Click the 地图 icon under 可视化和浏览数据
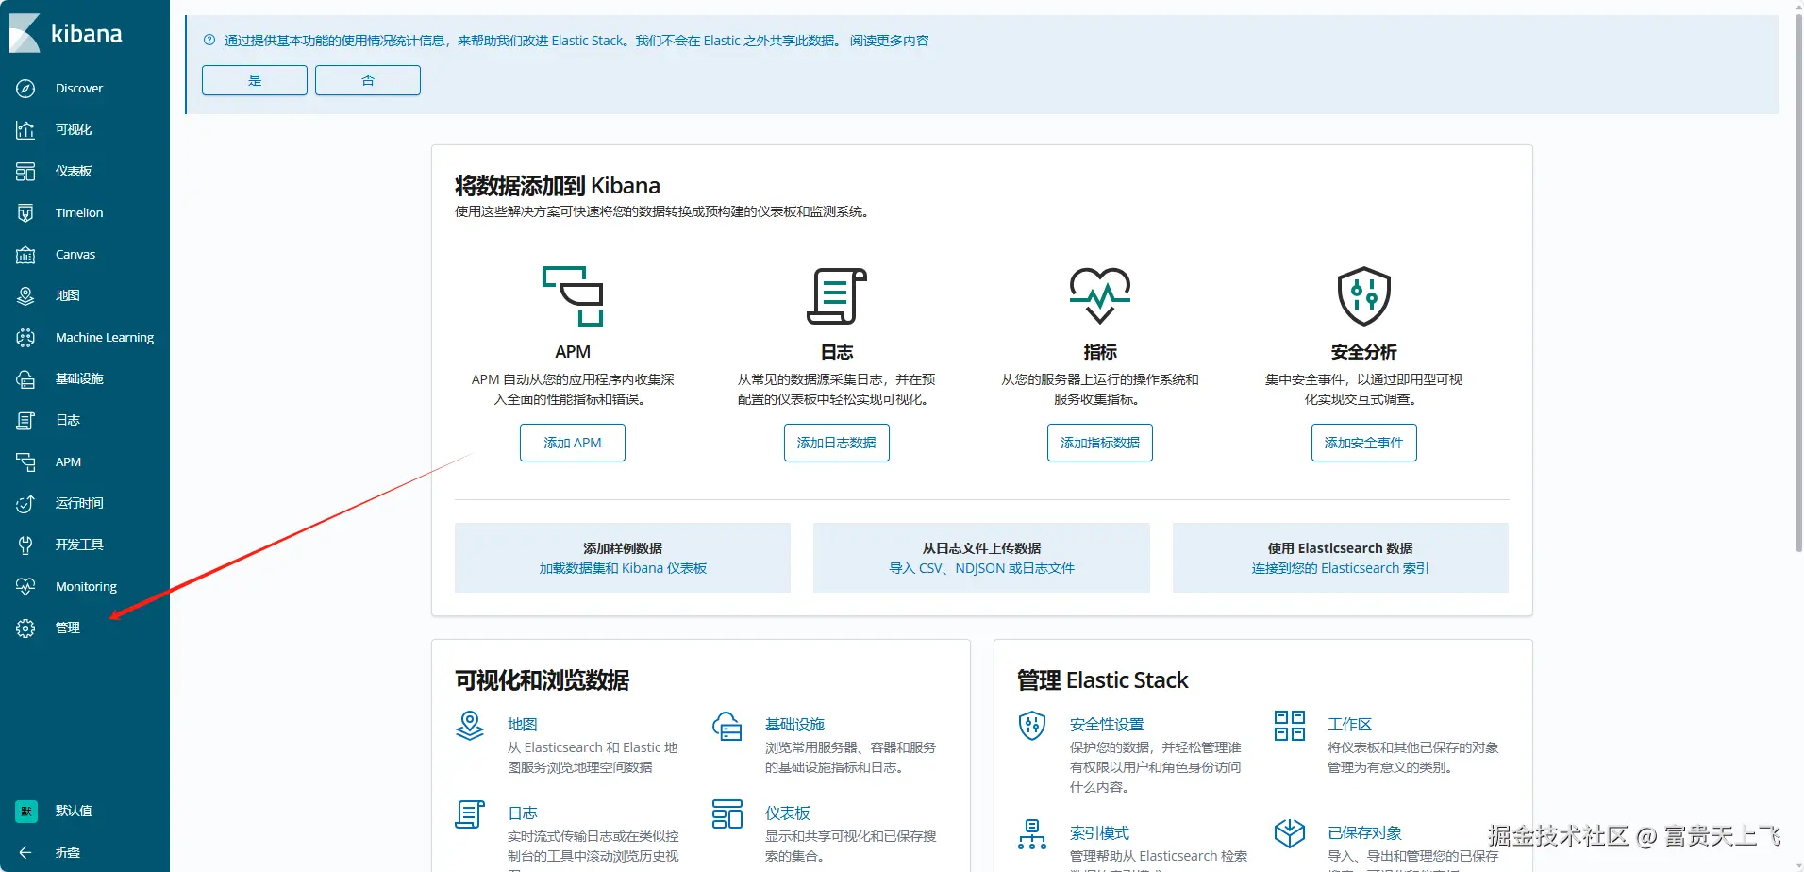 click(470, 726)
